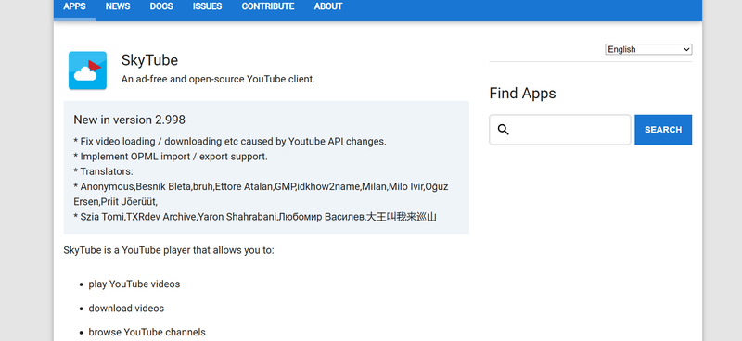Click the 'Anonymous,Besnik Bleta,bruh' translators line
The image size is (742, 341).
[261, 194]
